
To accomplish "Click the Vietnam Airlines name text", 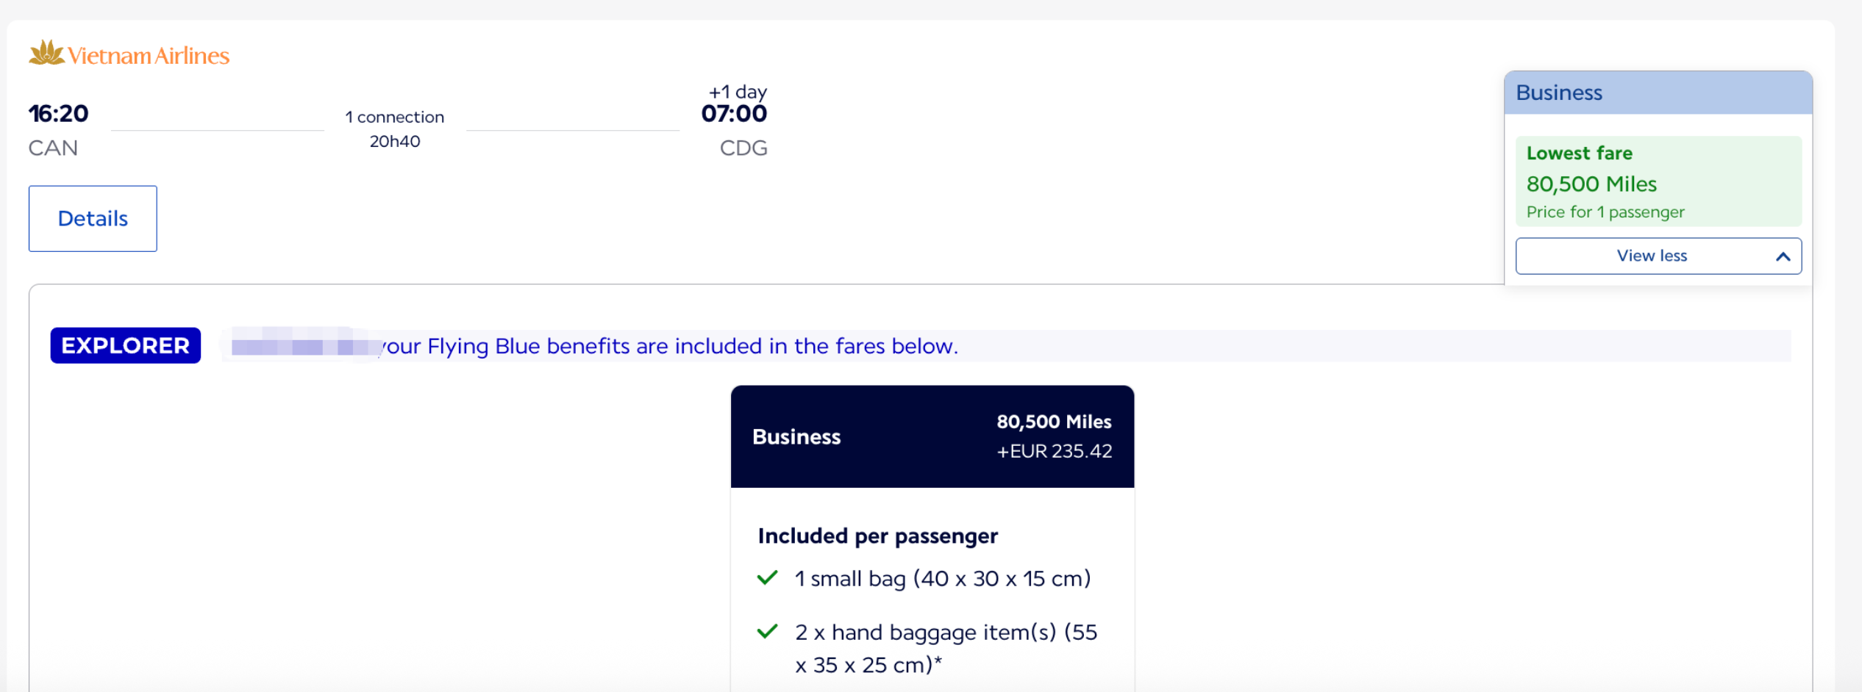I will click(149, 56).
